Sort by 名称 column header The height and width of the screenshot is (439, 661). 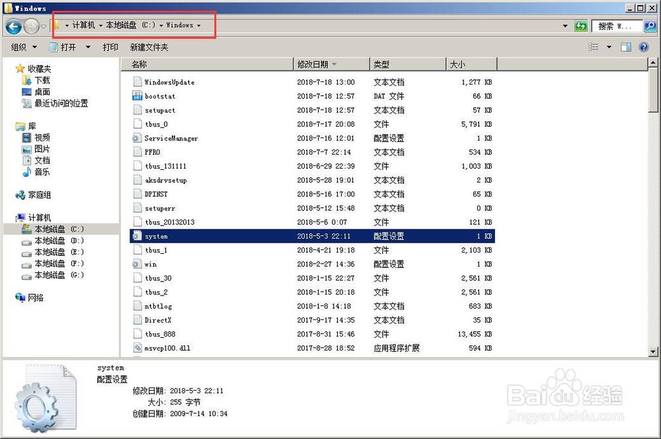point(208,64)
